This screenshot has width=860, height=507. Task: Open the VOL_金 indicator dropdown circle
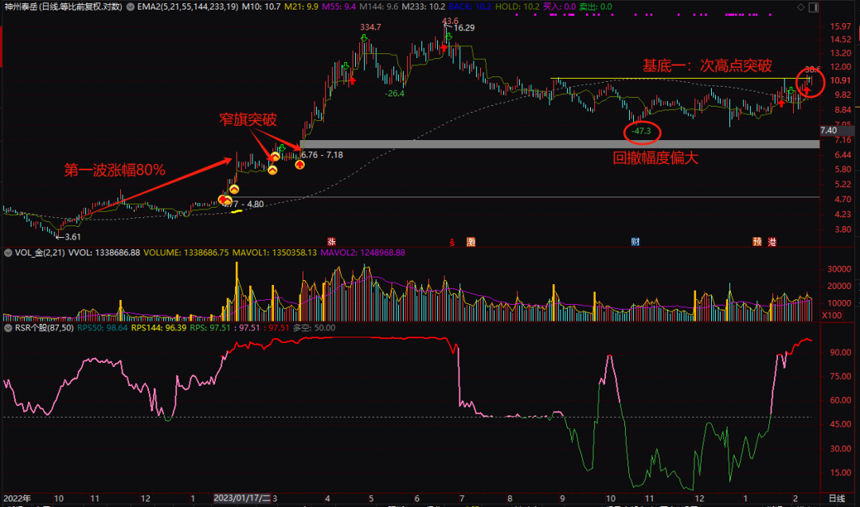point(8,252)
